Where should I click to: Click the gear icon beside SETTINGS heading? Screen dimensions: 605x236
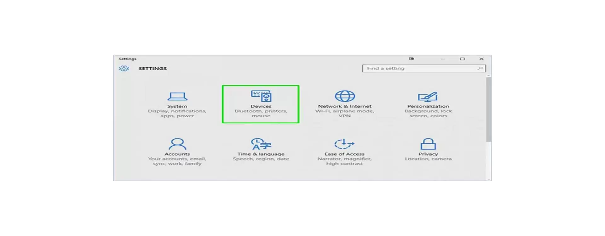coord(124,68)
